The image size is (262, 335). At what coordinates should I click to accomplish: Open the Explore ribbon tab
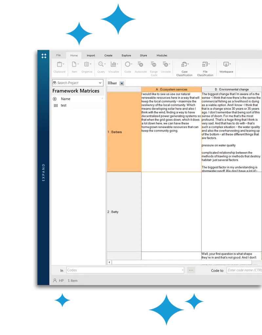click(126, 55)
